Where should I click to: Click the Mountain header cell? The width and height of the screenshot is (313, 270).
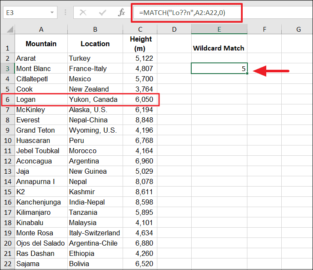(41, 44)
